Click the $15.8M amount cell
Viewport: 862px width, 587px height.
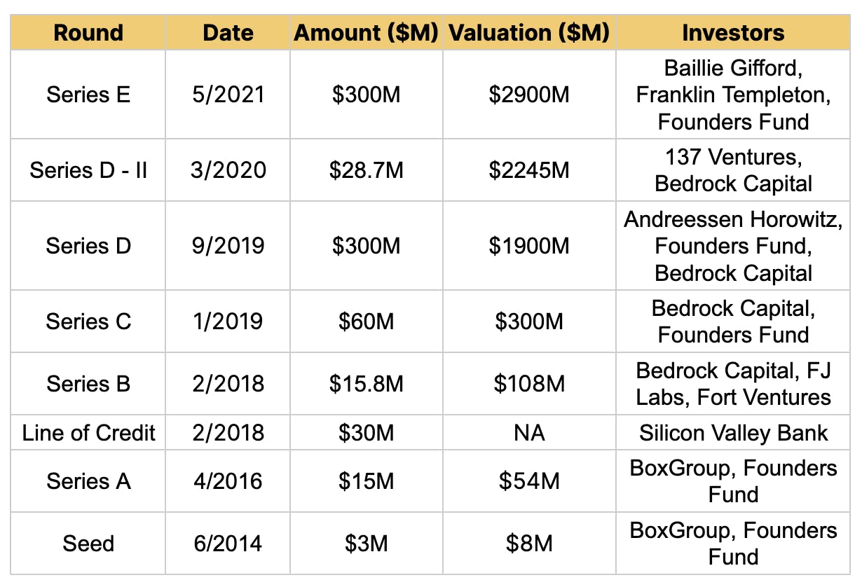tap(366, 384)
